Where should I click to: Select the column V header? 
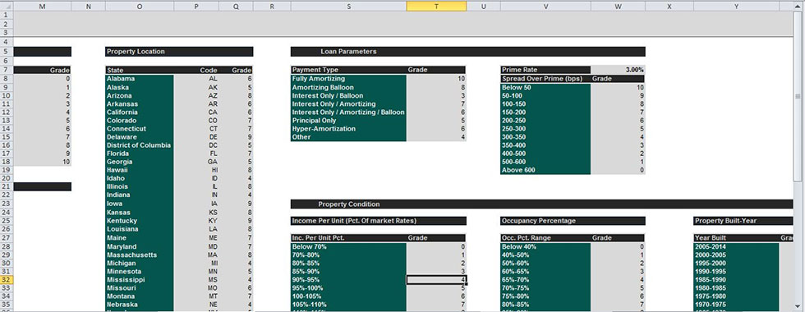(545, 6)
